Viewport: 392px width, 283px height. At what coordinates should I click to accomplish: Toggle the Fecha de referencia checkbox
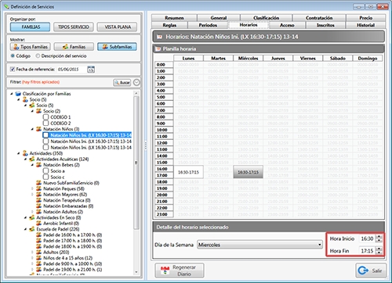coord(13,69)
